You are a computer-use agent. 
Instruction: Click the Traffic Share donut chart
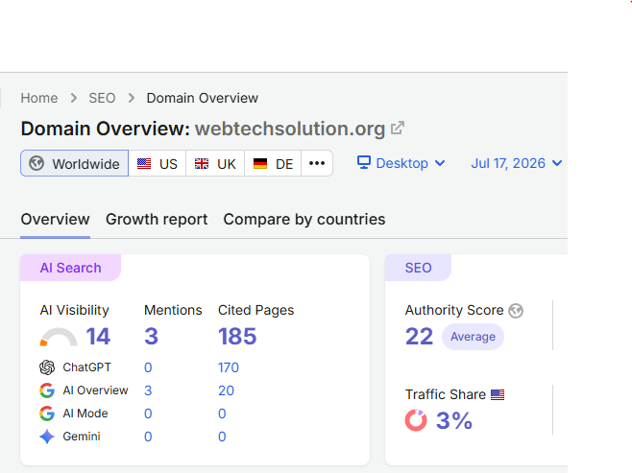click(x=416, y=420)
